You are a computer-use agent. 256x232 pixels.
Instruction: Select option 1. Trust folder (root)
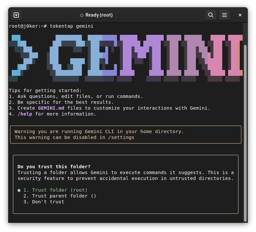[53, 190]
